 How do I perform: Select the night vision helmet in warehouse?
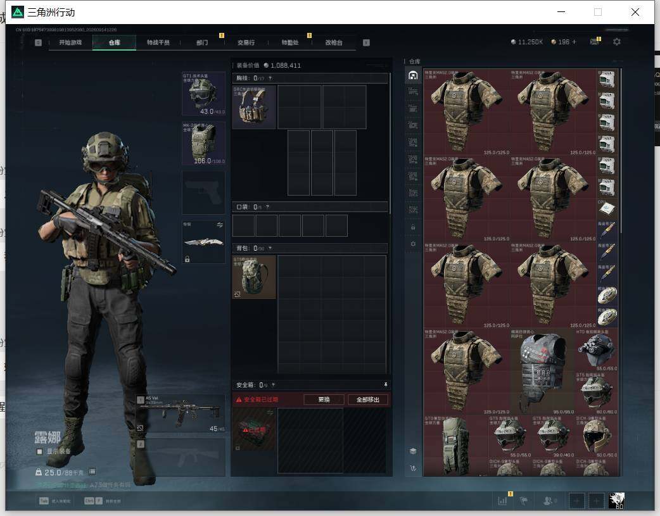click(596, 349)
